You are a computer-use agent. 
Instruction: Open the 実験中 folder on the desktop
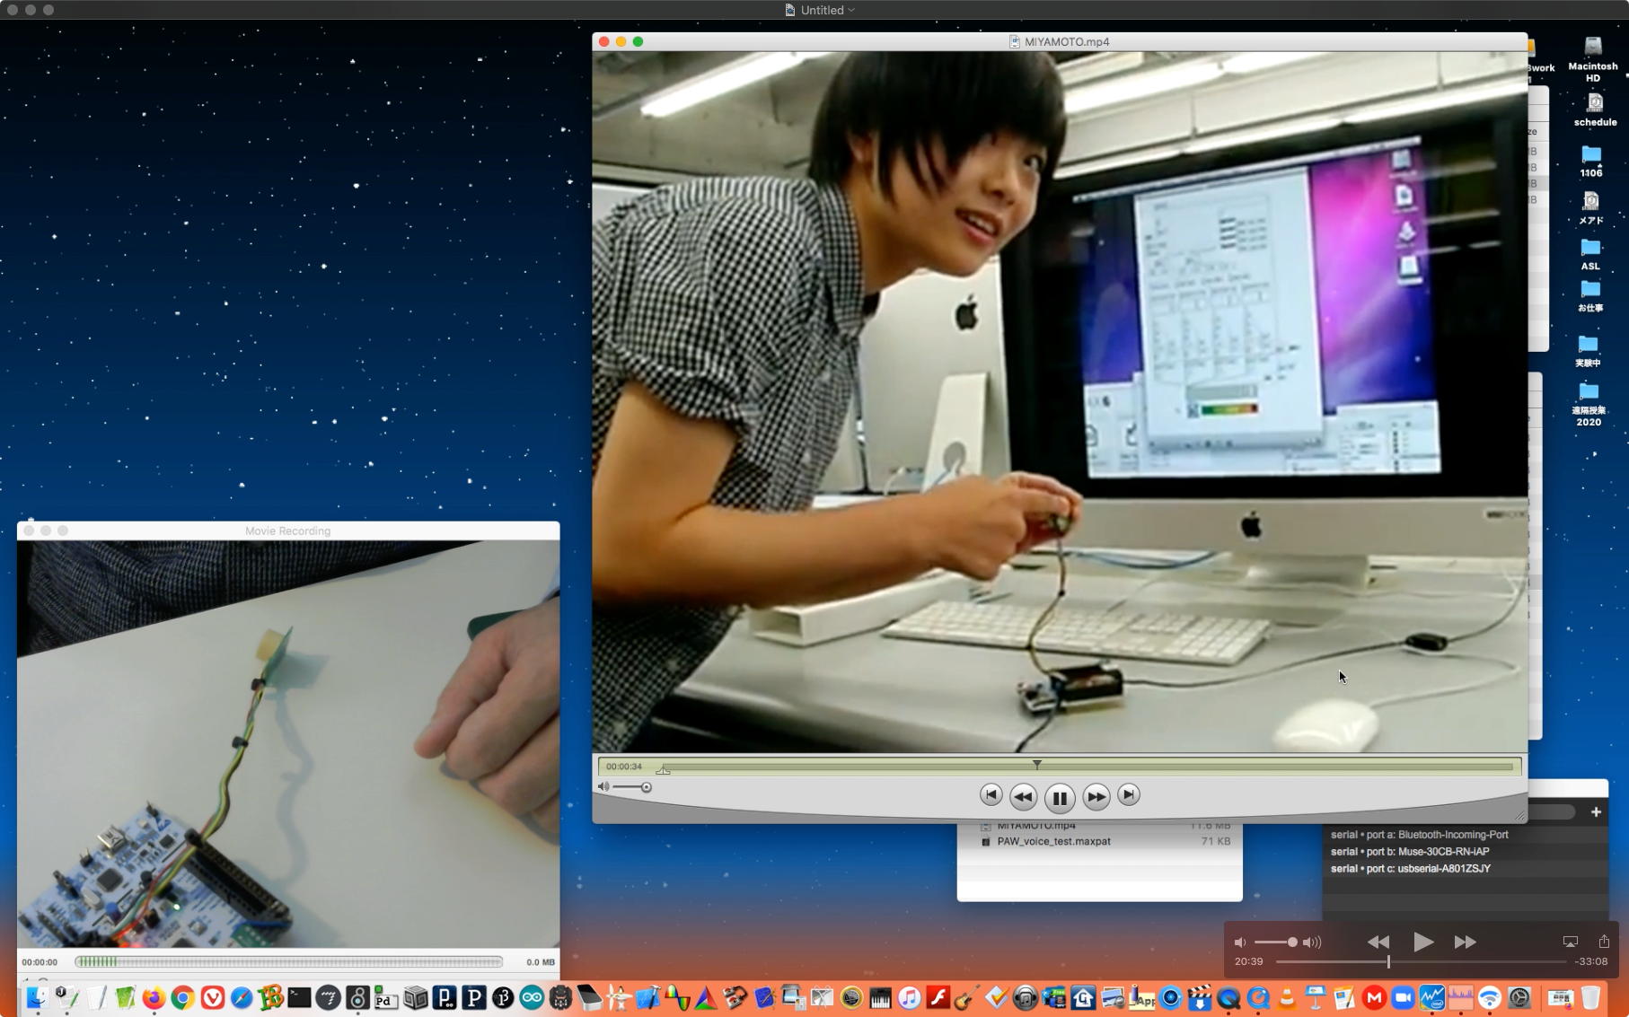point(1588,351)
